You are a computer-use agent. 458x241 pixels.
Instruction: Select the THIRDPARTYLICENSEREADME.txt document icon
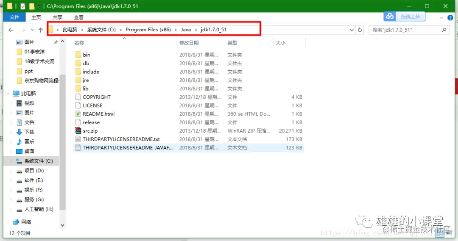tap(78, 139)
